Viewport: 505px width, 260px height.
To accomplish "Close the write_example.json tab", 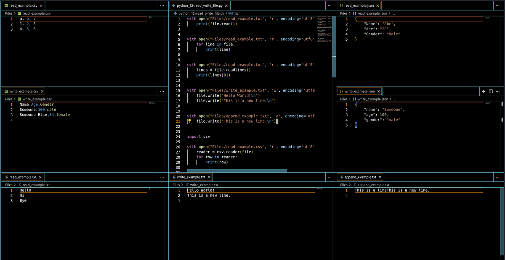I will (379, 91).
